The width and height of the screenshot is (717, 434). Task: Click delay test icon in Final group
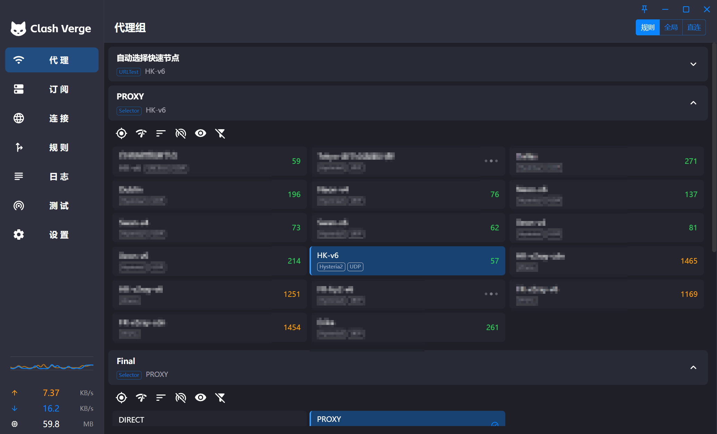(141, 398)
